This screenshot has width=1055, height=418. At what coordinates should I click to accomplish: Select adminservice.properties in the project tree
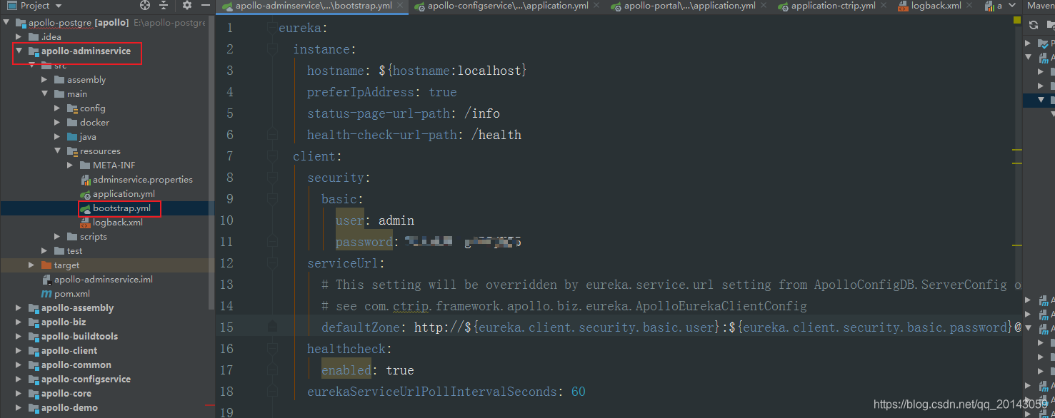(x=140, y=179)
